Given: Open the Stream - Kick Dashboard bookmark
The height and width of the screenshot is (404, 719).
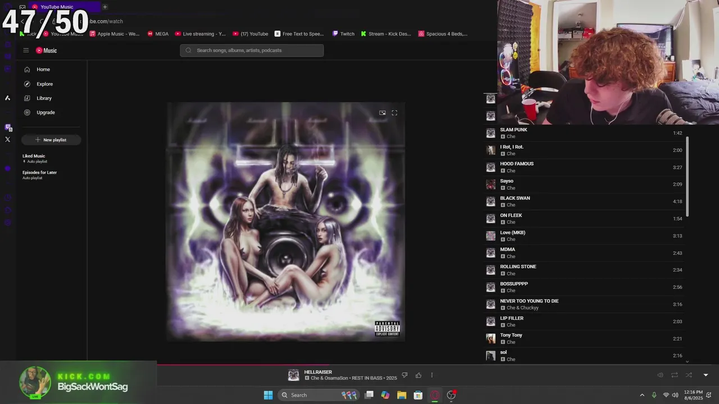Looking at the screenshot, I should [x=386, y=34].
